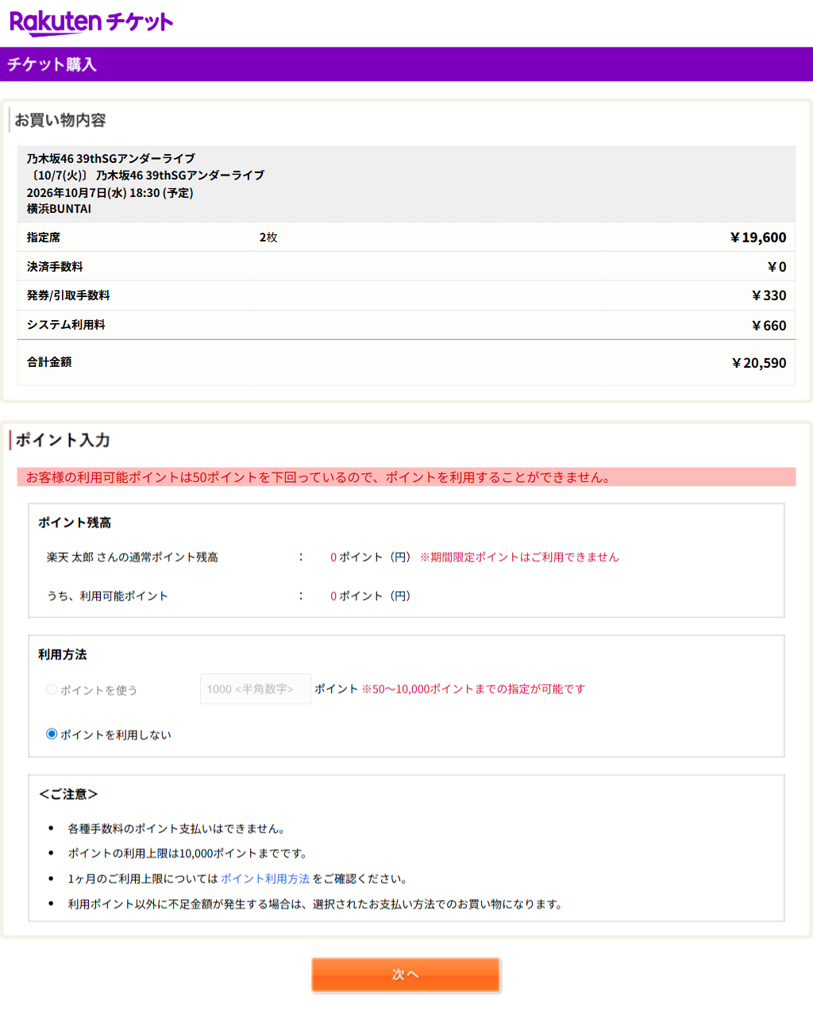Select the 発券/引取手数料 row
Screen dimensions: 813x1011
point(67,295)
